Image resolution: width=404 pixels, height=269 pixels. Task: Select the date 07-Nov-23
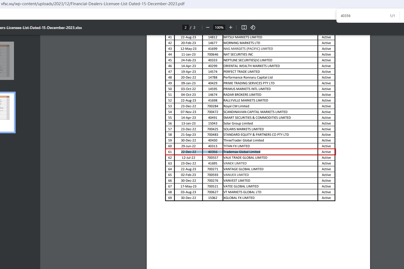point(188,112)
